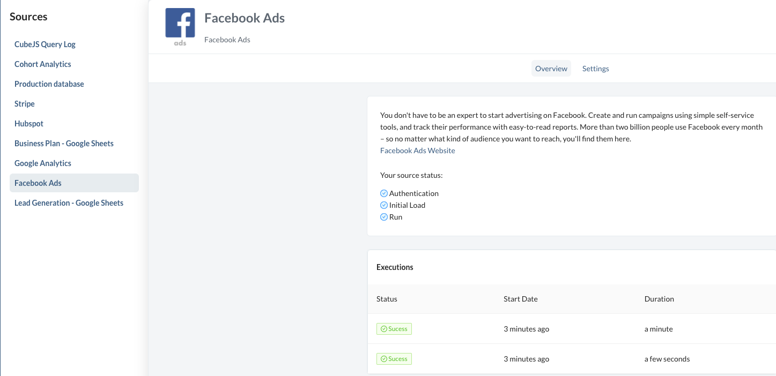Viewport: 776px width, 376px height.
Task: Click the Authentication status check icon
Action: coord(384,193)
